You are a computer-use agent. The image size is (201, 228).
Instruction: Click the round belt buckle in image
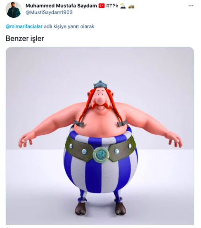(101, 155)
